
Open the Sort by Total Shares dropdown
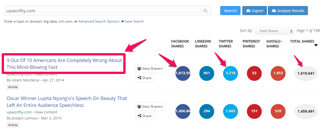tap(275, 31)
